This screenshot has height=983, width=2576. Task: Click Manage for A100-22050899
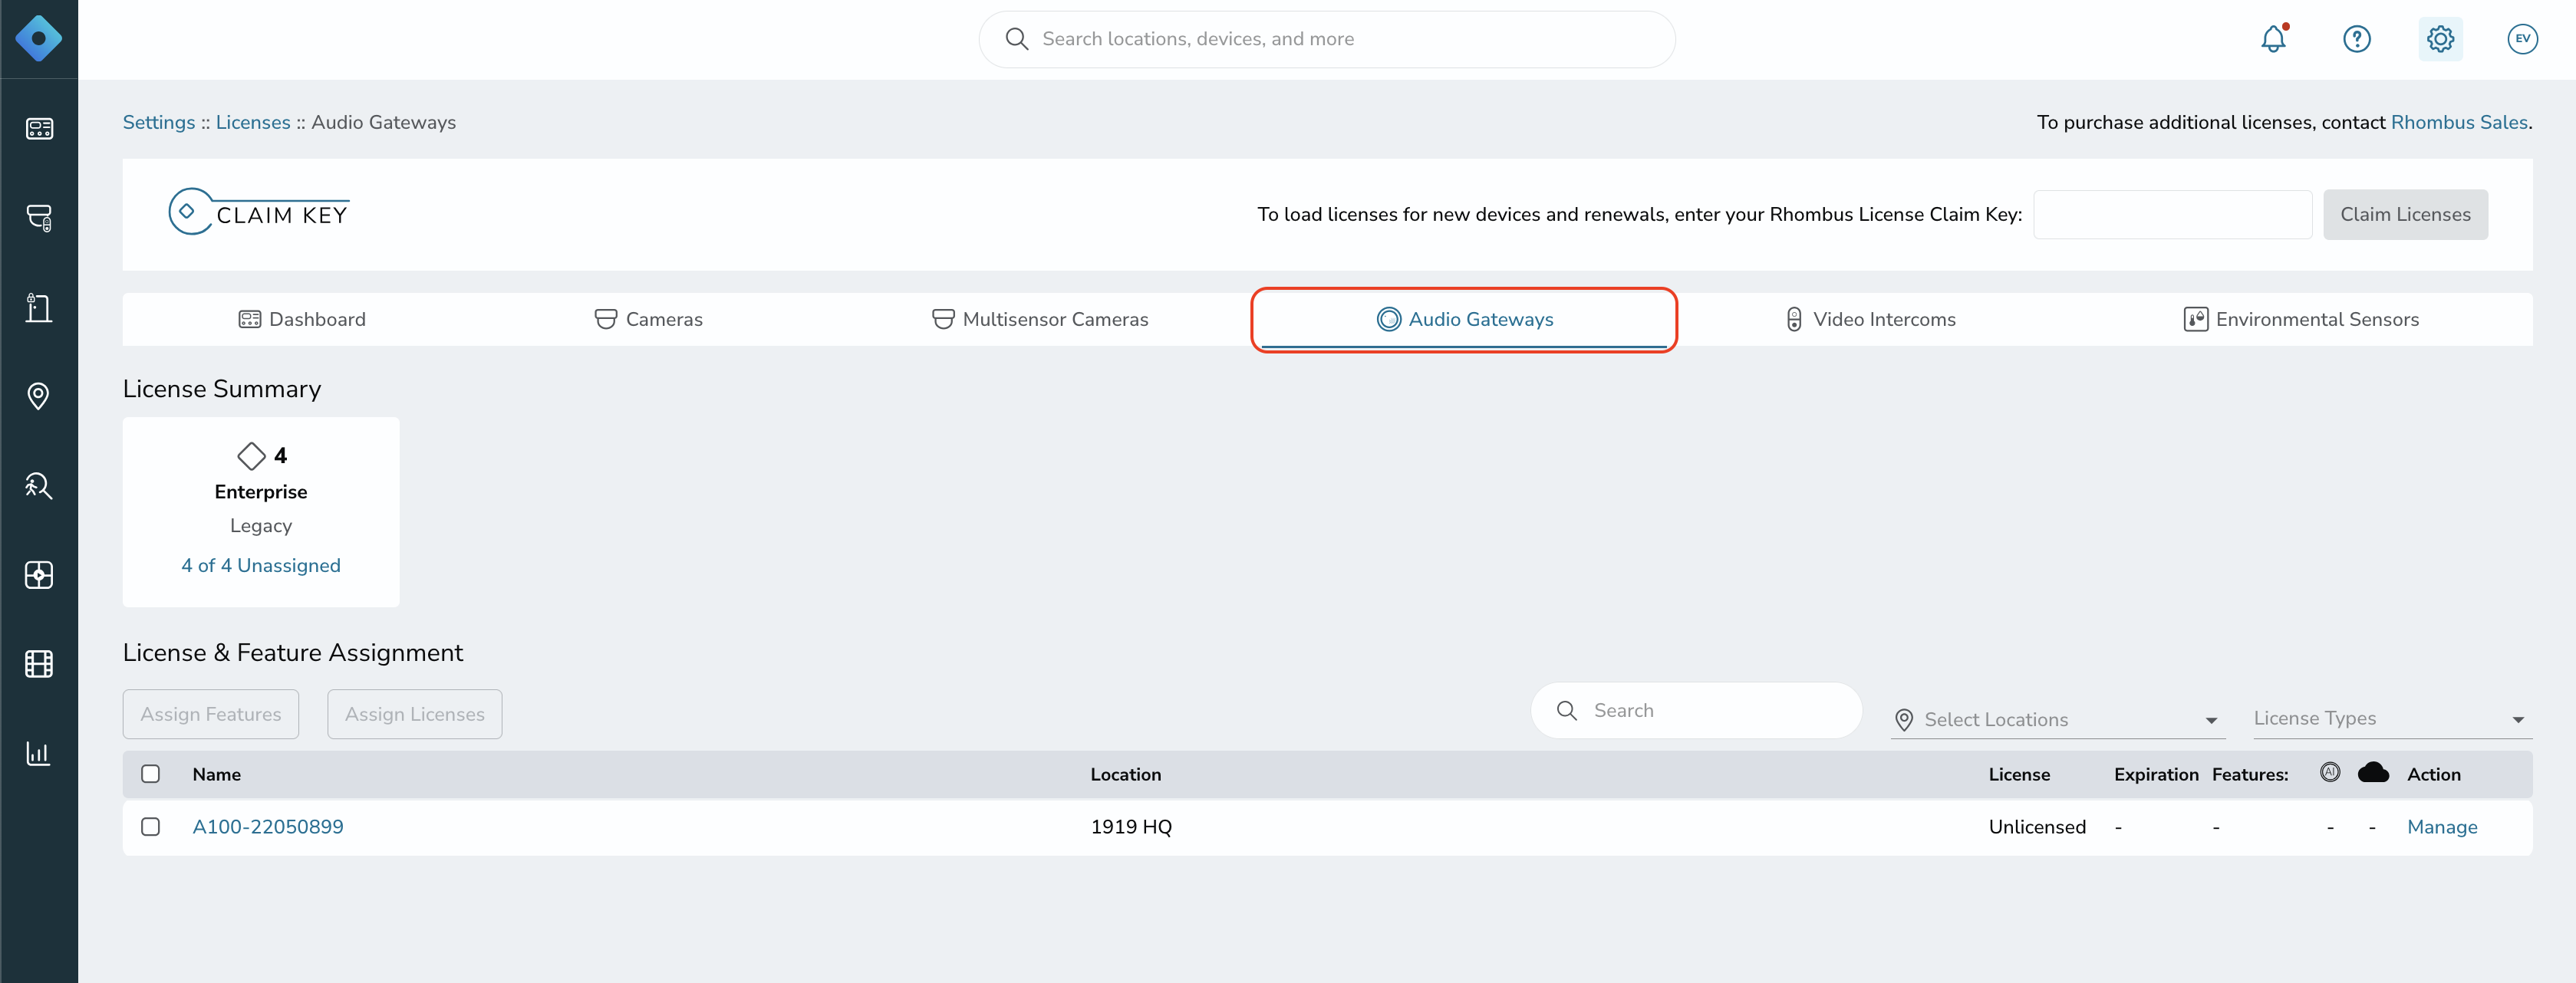(x=2442, y=828)
